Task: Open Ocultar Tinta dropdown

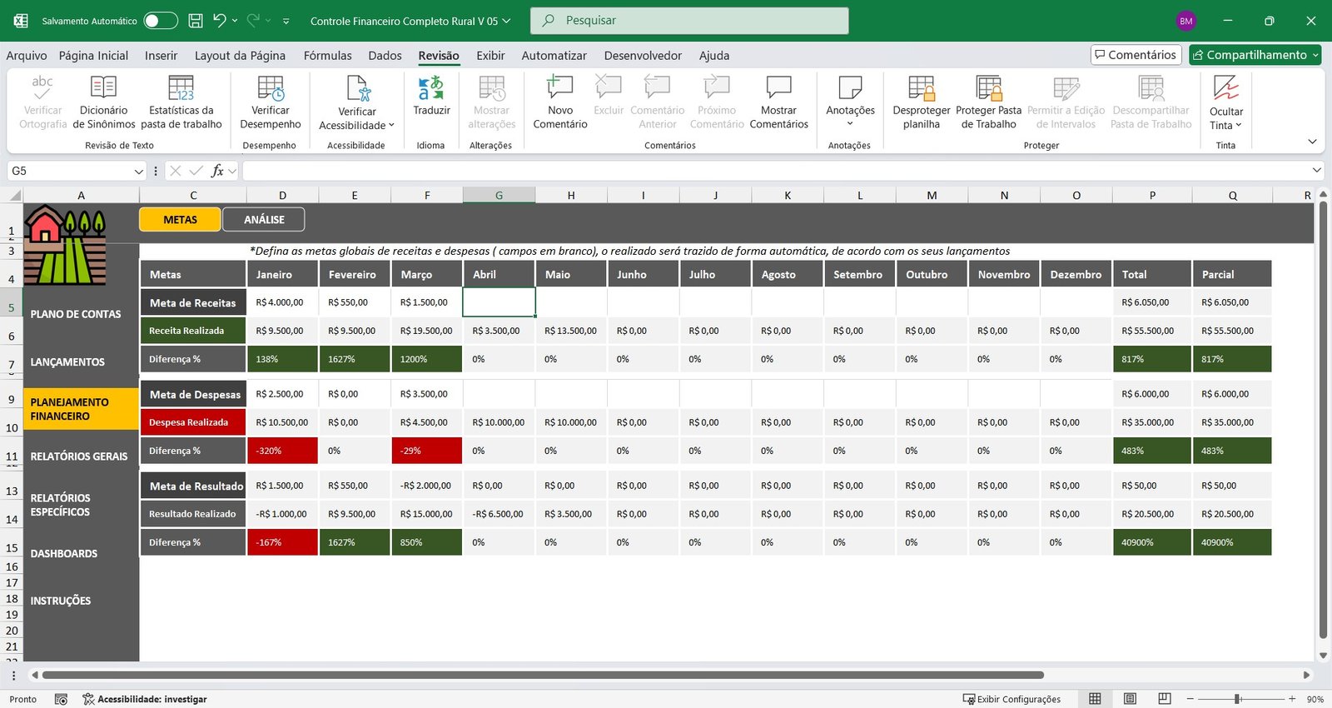Action: click(1225, 125)
